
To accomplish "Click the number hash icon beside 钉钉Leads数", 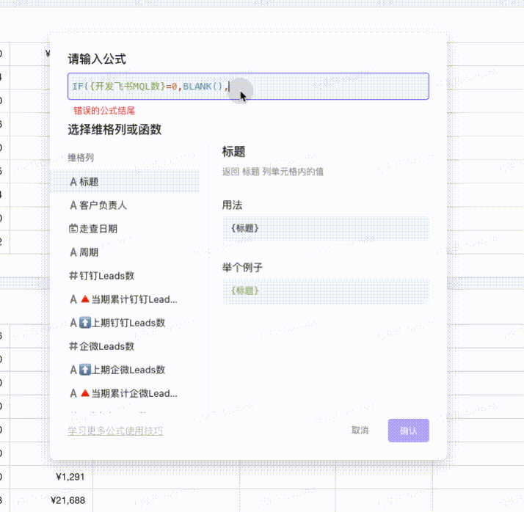I will 73,276.
